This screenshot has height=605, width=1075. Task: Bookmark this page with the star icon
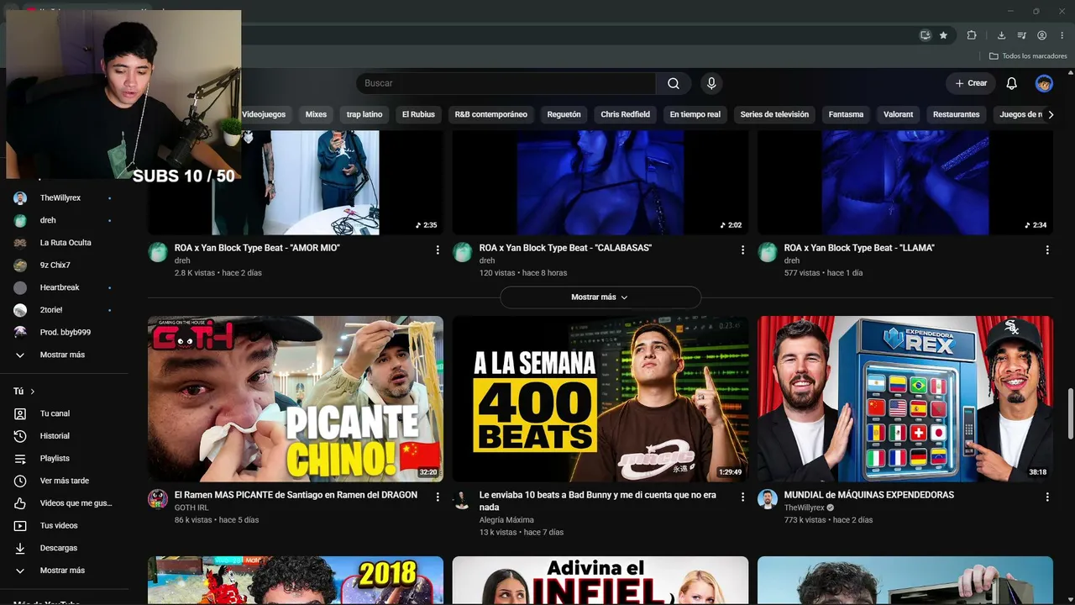[943, 35]
